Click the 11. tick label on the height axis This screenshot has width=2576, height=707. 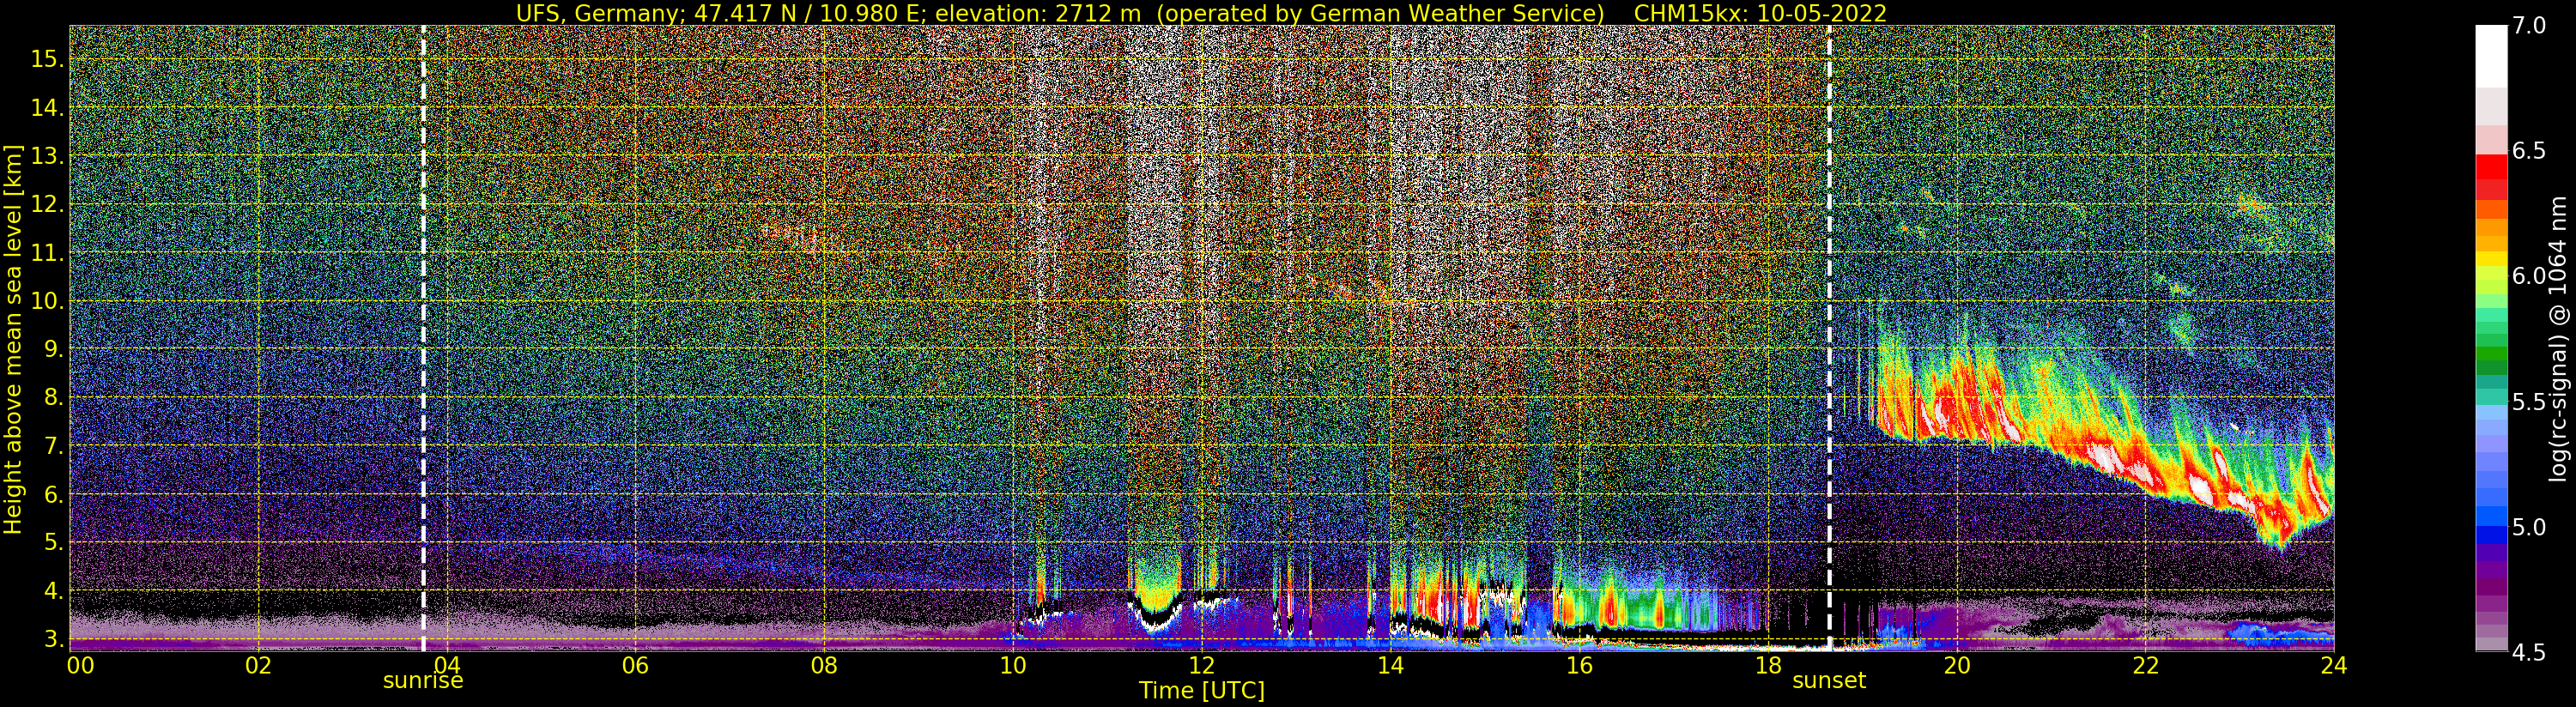point(47,253)
